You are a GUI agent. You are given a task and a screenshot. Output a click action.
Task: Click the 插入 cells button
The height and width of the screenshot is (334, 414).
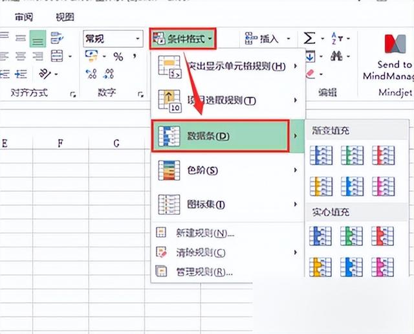tap(261, 39)
